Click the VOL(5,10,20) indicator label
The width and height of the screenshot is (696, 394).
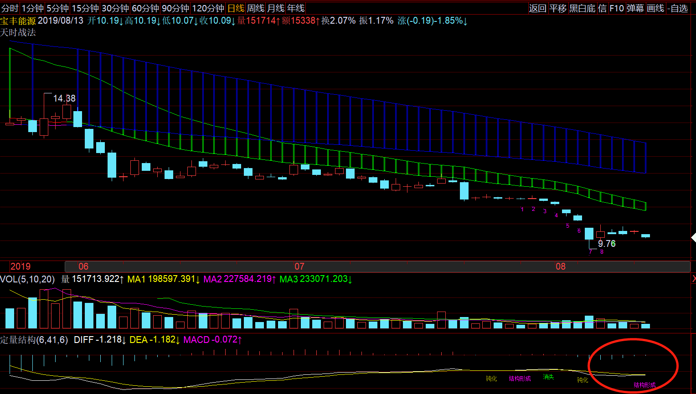pos(27,279)
